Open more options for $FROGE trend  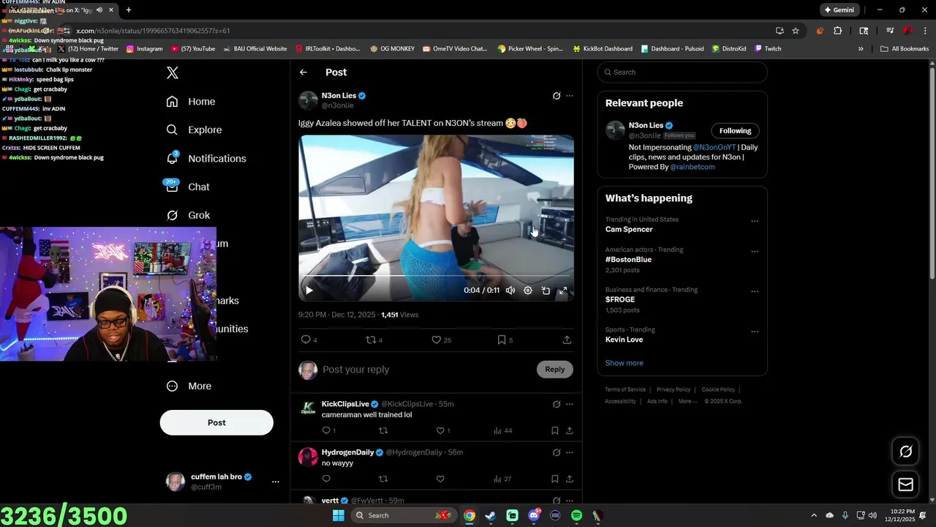(755, 291)
